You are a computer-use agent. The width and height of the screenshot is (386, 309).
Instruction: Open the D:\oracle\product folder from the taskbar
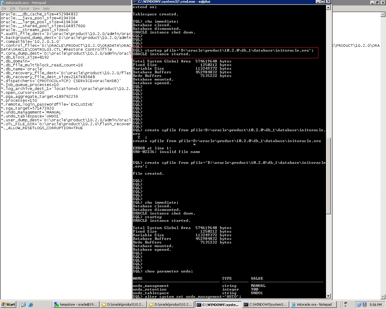click(123, 304)
